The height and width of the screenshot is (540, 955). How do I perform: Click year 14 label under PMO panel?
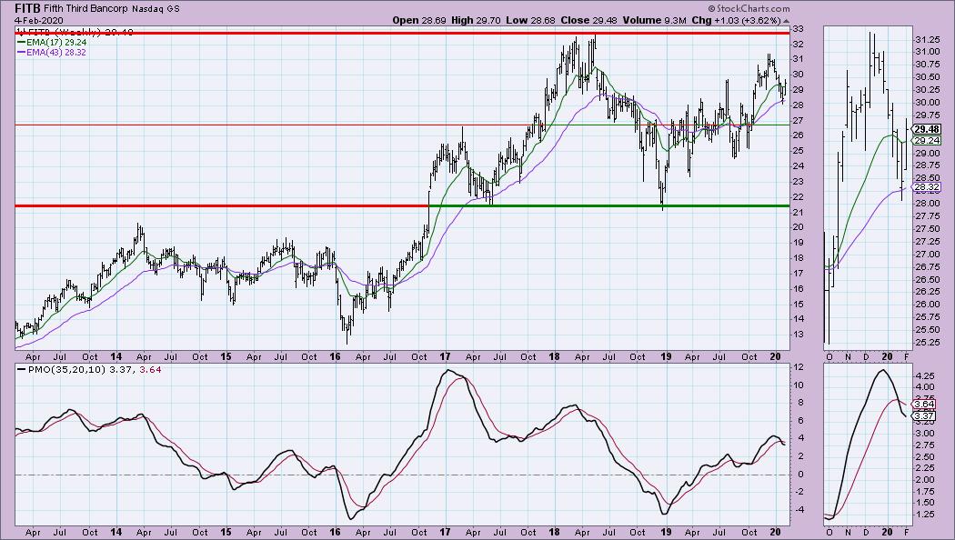point(116,532)
